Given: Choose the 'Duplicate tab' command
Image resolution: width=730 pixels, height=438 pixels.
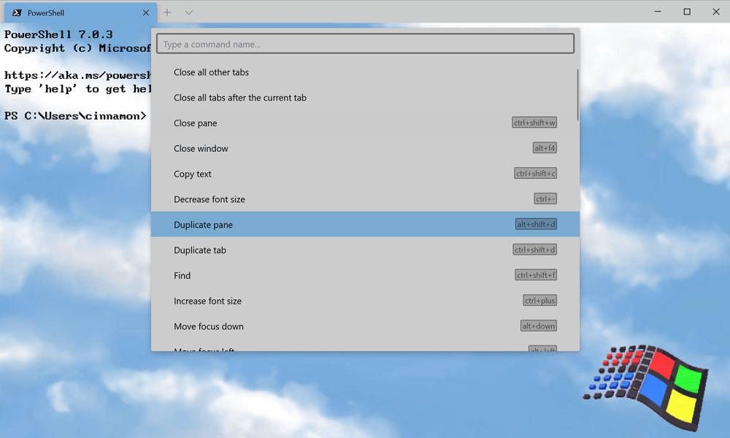Looking at the screenshot, I should tap(365, 250).
